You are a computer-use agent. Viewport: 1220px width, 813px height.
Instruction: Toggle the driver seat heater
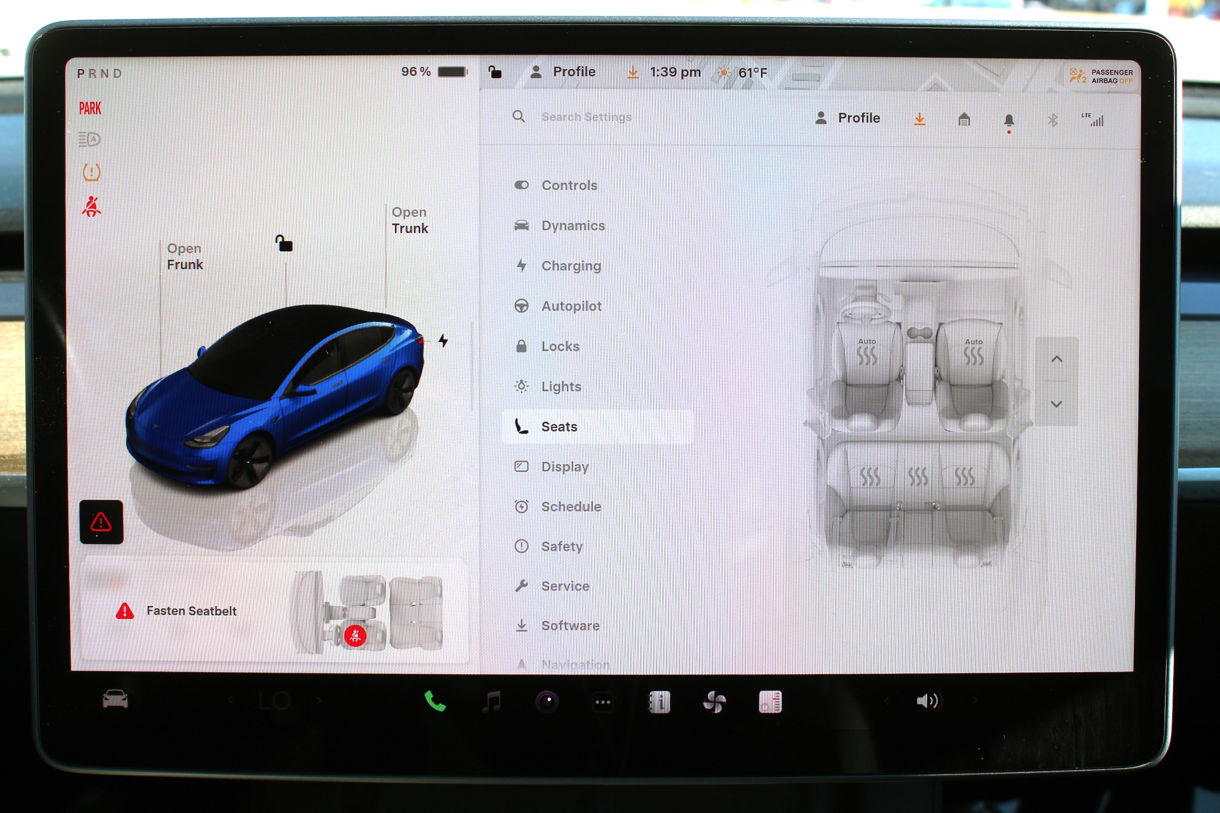(x=867, y=354)
